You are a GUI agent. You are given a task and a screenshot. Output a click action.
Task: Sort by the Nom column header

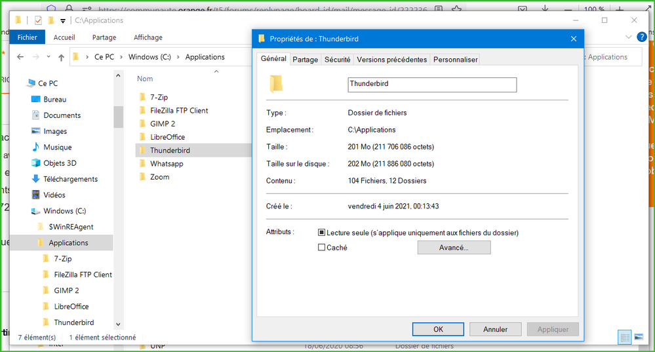tap(145, 79)
